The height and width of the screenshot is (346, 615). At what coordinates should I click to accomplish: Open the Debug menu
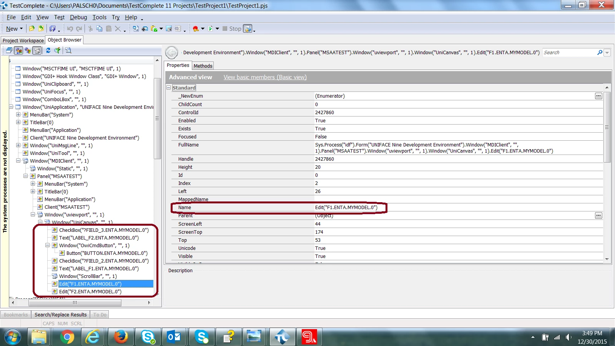coord(78,17)
